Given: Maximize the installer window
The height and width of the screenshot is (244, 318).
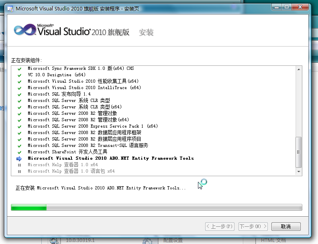Looking at the screenshot, I should (287, 7).
